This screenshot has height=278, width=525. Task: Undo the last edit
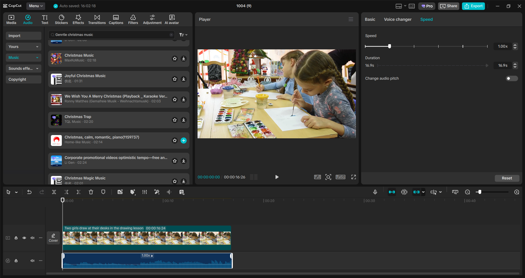(29, 192)
